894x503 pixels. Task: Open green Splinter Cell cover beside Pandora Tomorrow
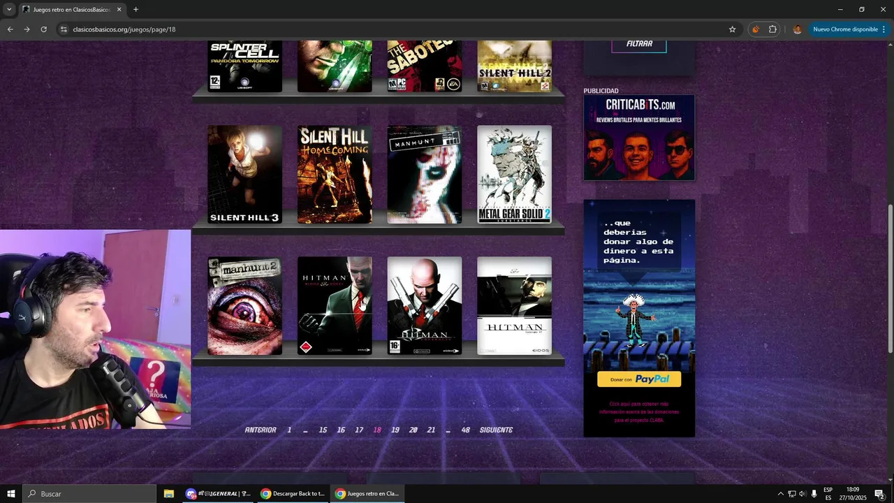coord(335,66)
